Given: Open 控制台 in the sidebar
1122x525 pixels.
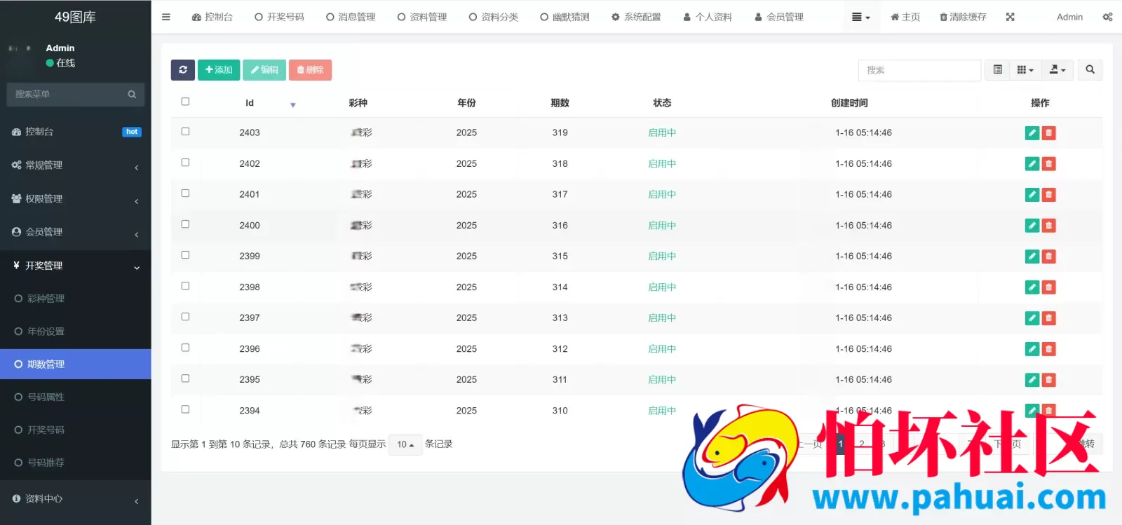Looking at the screenshot, I should tap(76, 132).
